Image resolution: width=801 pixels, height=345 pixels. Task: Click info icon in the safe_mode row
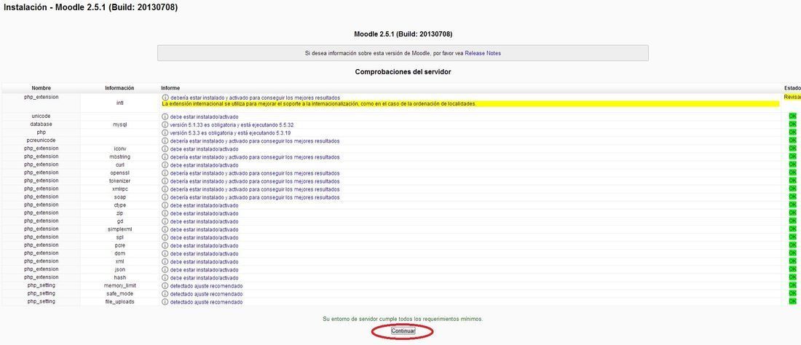[165, 294]
